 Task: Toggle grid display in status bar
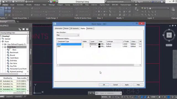coord(110,97)
